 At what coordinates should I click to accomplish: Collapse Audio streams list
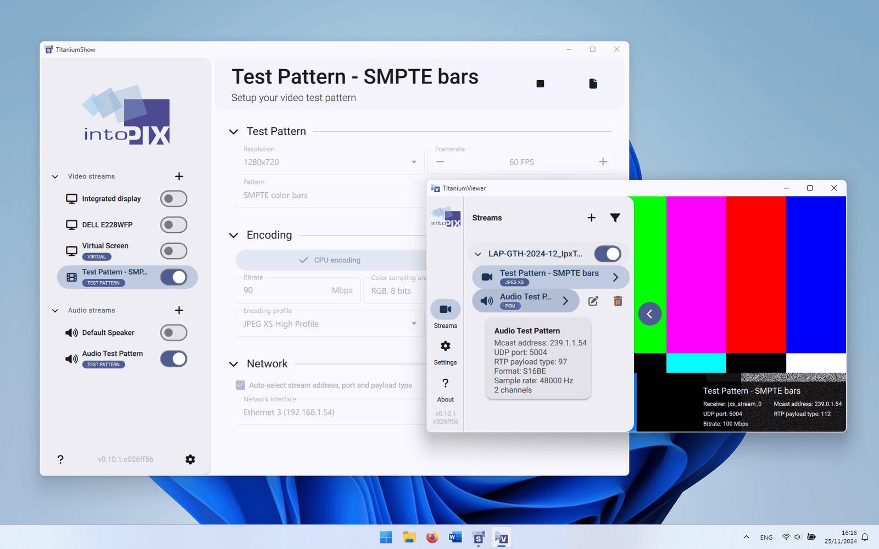coord(55,310)
